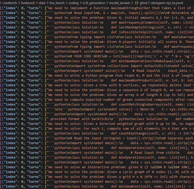Select the model_answer breadcrumb segment
This screenshot has width=194, height=189.
coord(120,3)
